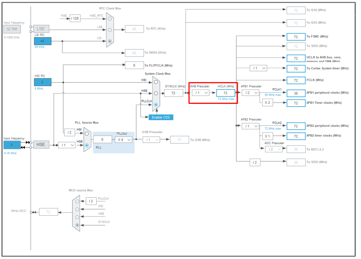361x259 pixels.
Task: Click the LSE oscillator block
Action: pos(41,29)
